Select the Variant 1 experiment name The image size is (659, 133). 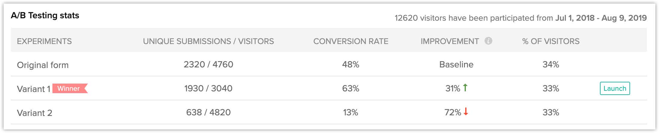pos(33,89)
